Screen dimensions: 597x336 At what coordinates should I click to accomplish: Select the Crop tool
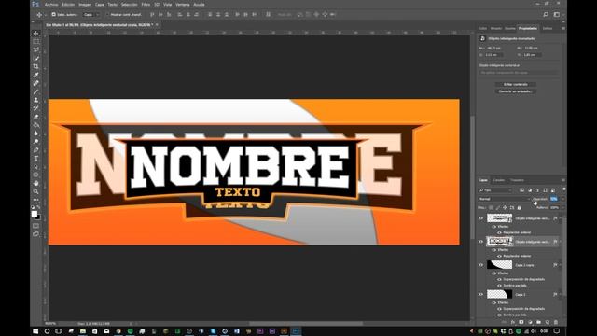click(x=36, y=66)
